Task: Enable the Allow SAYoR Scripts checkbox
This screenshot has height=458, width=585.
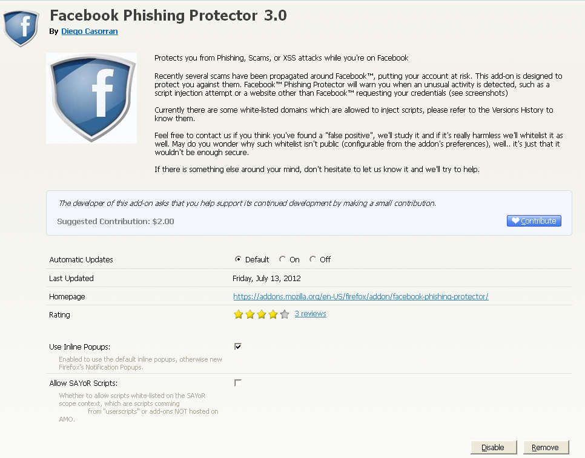Action: point(238,383)
